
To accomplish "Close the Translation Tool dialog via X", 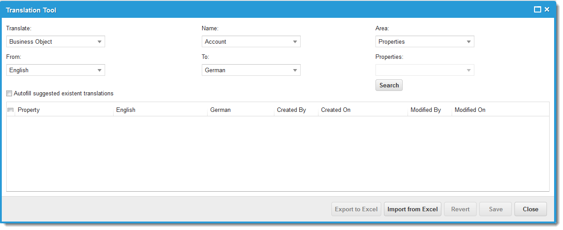I will (x=547, y=9).
